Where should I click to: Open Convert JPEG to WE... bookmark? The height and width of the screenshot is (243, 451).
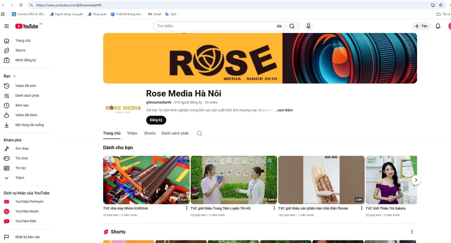pyautogui.click(x=29, y=14)
